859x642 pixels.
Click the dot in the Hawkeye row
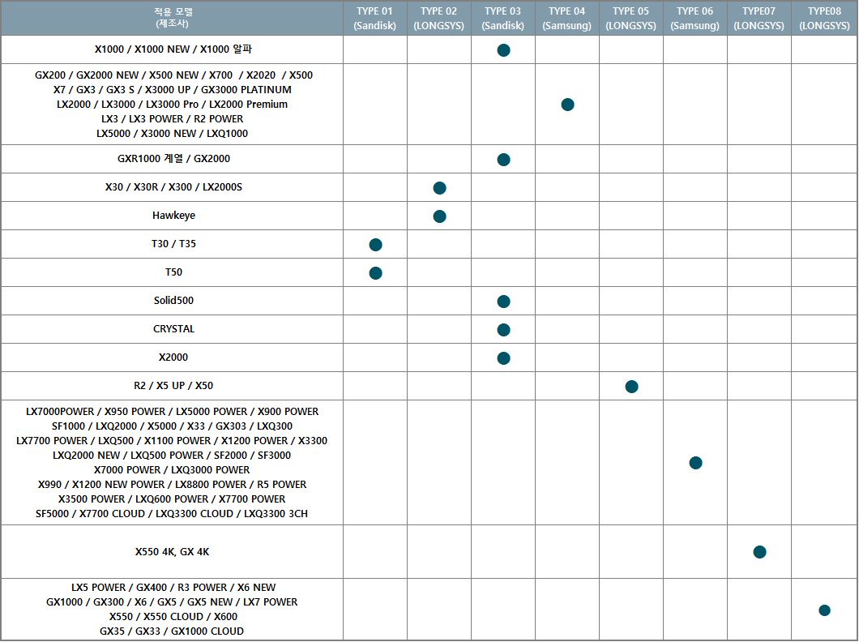point(439,216)
